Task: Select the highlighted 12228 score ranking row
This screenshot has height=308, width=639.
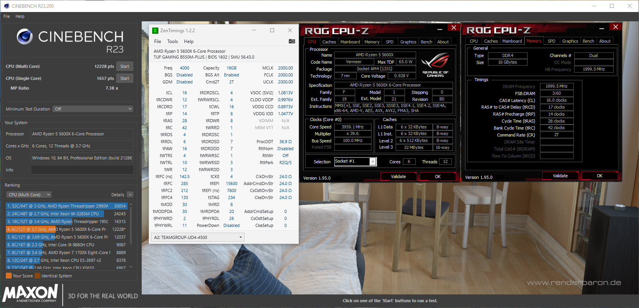Action: pyautogui.click(x=66, y=229)
